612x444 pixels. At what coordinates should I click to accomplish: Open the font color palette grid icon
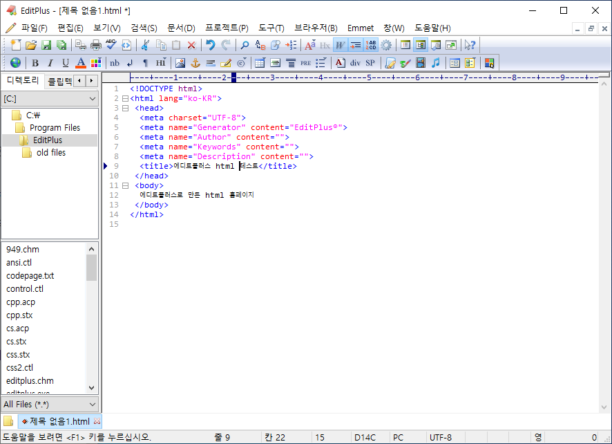96,63
